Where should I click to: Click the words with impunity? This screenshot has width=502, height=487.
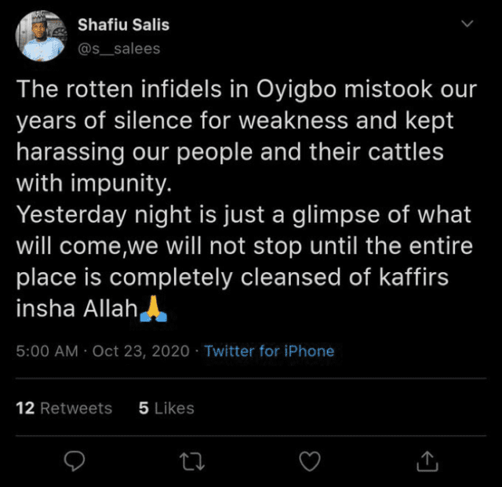tap(94, 184)
